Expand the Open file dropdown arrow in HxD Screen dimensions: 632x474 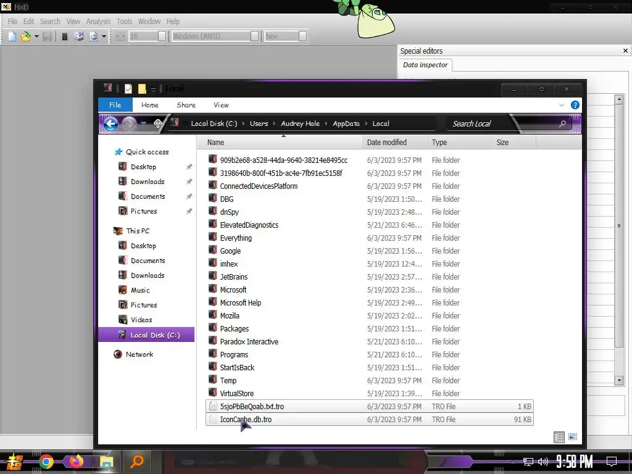click(36, 36)
